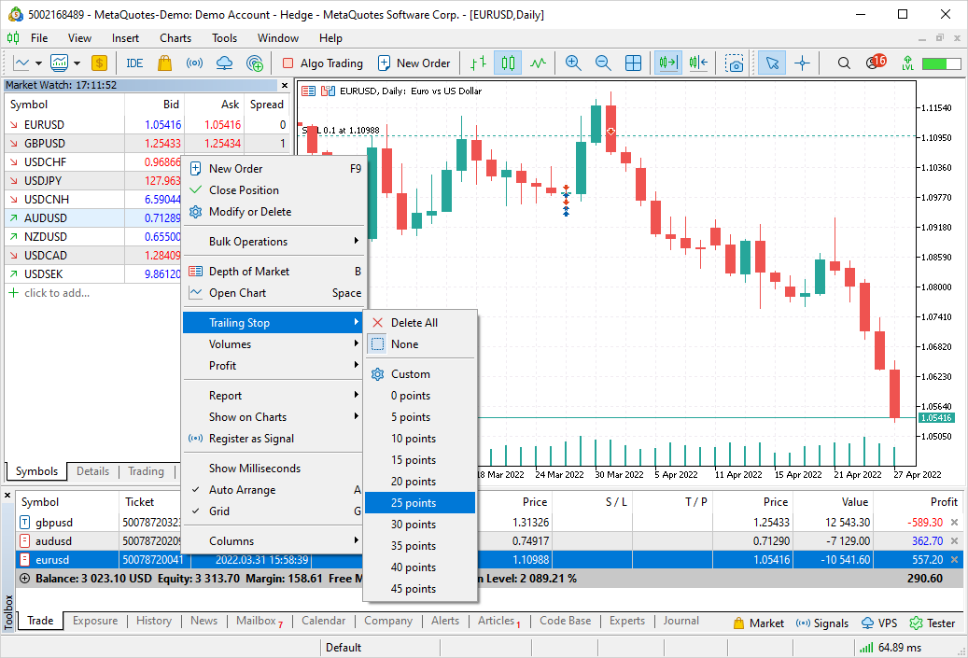968x658 pixels.
Task: Switch to line chart icon
Action: 538,63
